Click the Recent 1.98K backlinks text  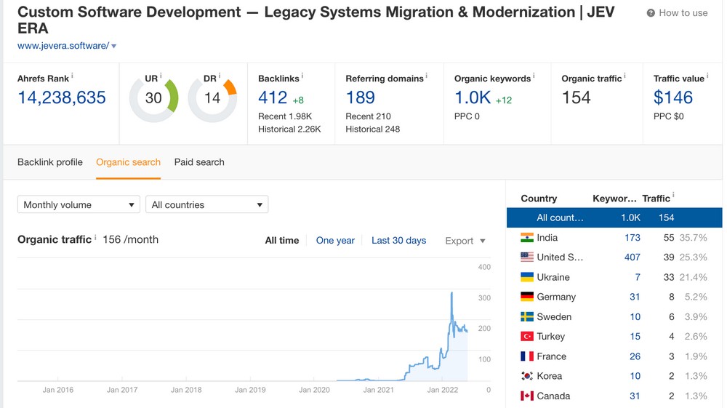(x=285, y=116)
